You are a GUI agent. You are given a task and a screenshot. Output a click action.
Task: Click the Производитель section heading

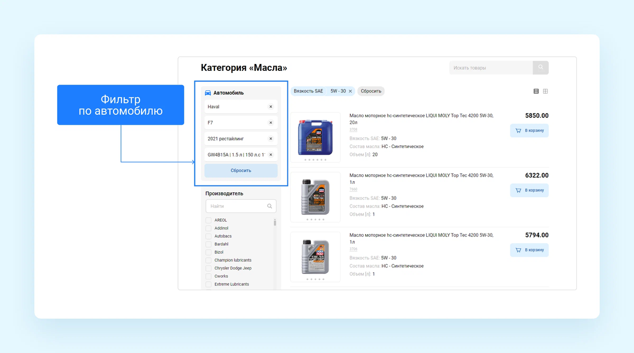coord(224,193)
